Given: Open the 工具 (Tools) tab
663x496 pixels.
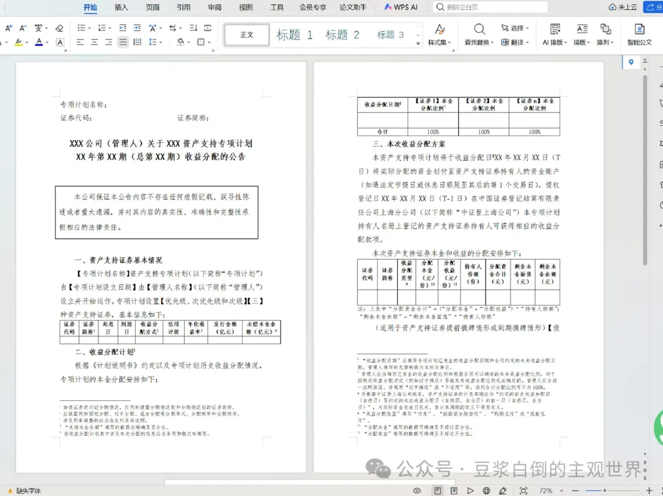Looking at the screenshot, I should click(x=277, y=7).
